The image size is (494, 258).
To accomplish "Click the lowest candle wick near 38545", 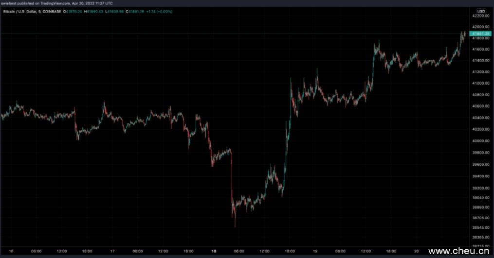I will pos(235,224).
